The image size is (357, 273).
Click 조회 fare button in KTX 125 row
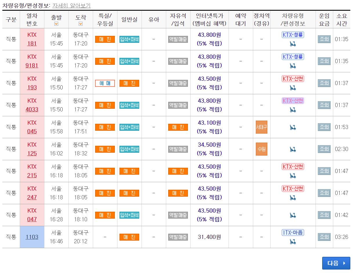point(324,149)
